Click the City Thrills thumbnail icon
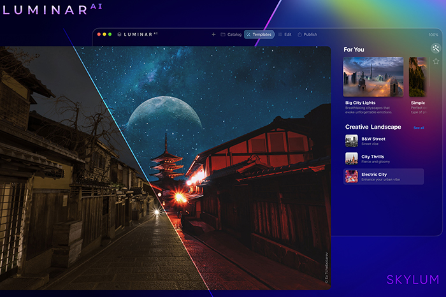The width and height of the screenshot is (446, 297). click(x=351, y=159)
